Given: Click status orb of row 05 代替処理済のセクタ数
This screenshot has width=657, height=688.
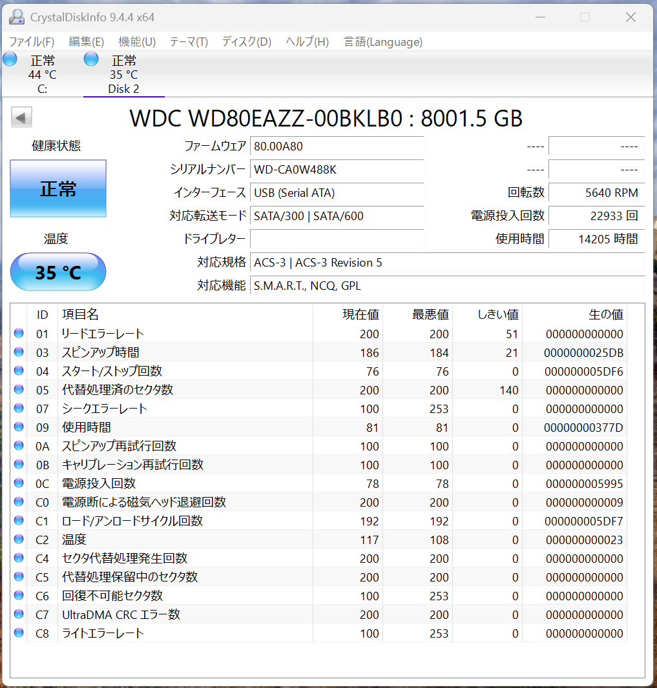Looking at the screenshot, I should click(19, 389).
